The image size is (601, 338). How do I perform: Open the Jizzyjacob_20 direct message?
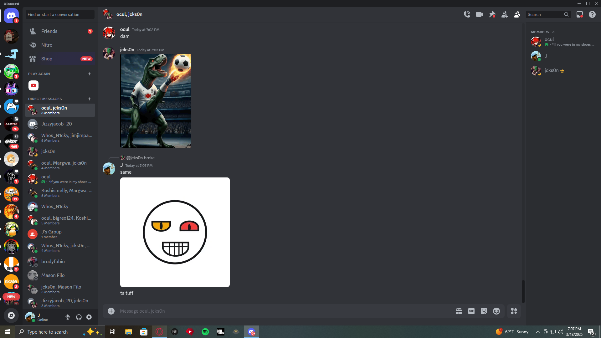tap(60, 124)
